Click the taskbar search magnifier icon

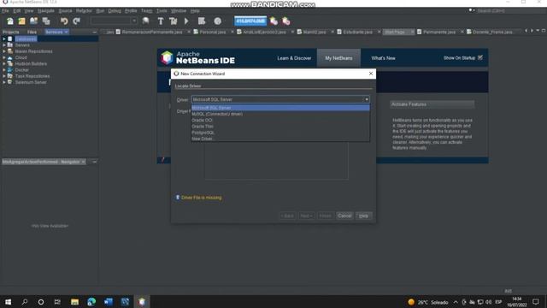[x=25, y=302]
